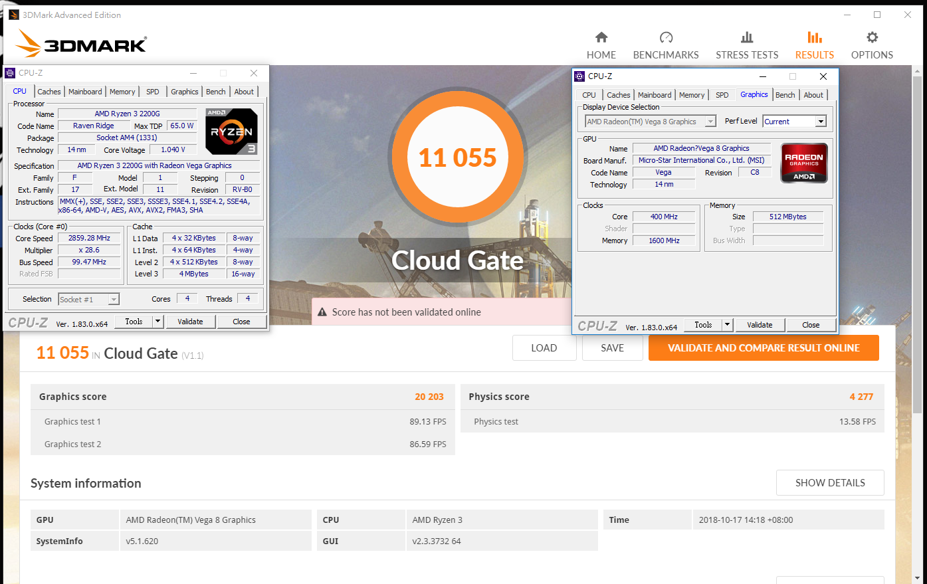This screenshot has height=584, width=927.
Task: Click SAVE result button
Action: pyautogui.click(x=612, y=348)
